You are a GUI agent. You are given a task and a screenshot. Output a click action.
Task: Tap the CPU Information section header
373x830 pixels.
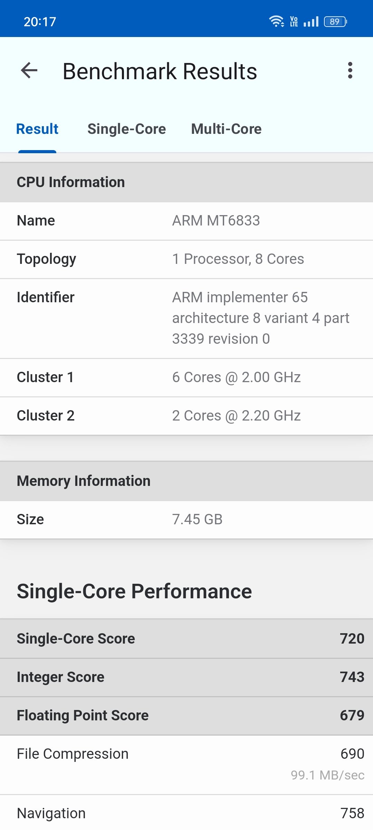click(186, 182)
